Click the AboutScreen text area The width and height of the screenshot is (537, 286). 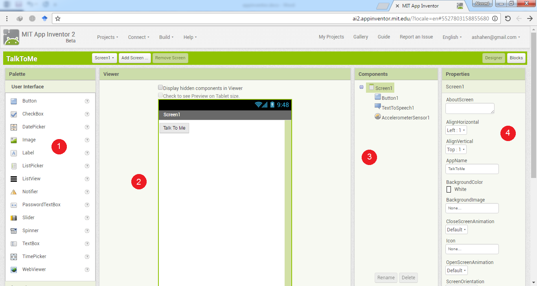[x=470, y=108]
